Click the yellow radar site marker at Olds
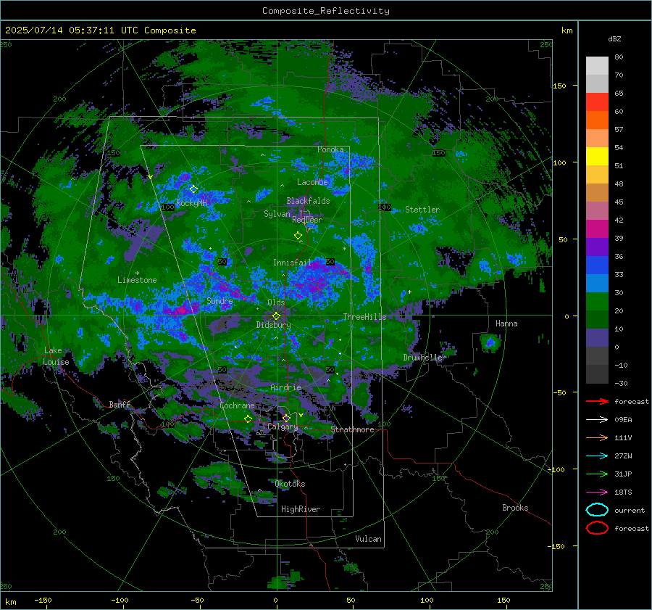This screenshot has width=652, height=610. click(x=276, y=316)
